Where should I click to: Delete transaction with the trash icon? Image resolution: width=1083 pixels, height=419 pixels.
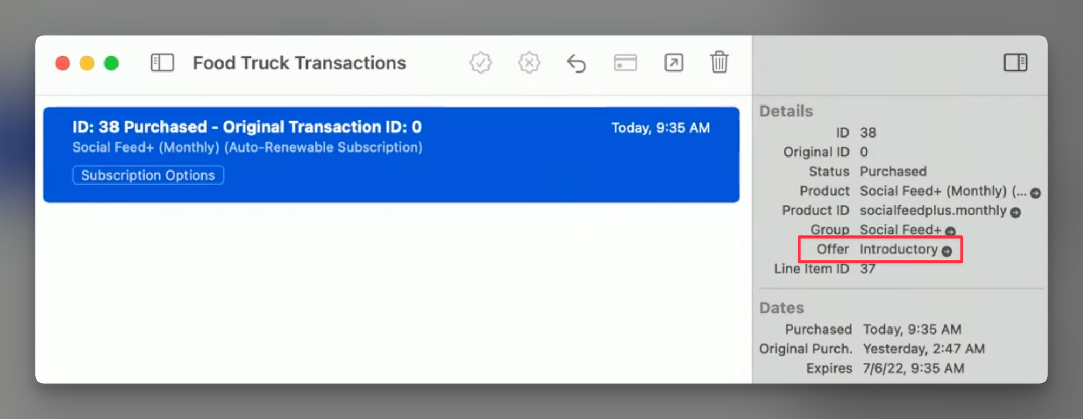719,62
